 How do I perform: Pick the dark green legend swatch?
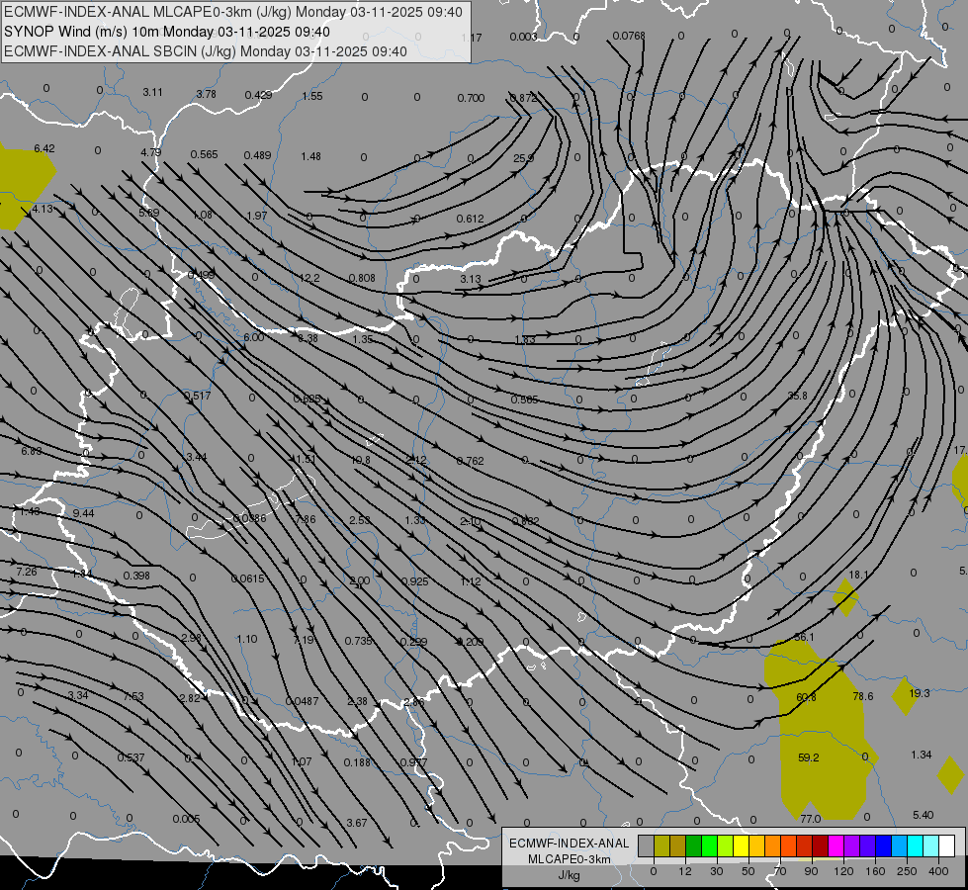tap(694, 845)
